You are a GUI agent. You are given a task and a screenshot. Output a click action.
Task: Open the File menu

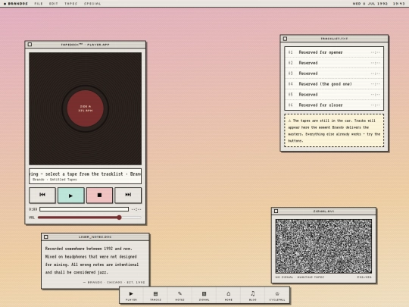point(39,4)
